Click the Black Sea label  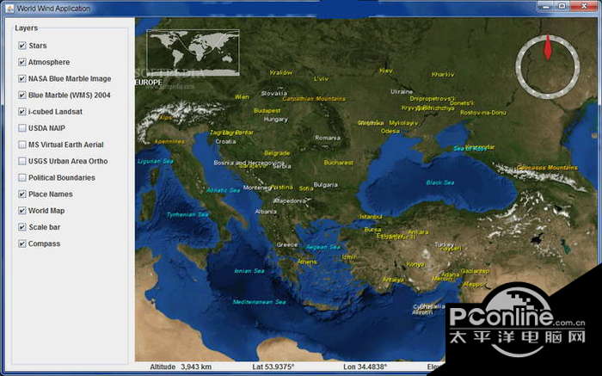tap(440, 182)
